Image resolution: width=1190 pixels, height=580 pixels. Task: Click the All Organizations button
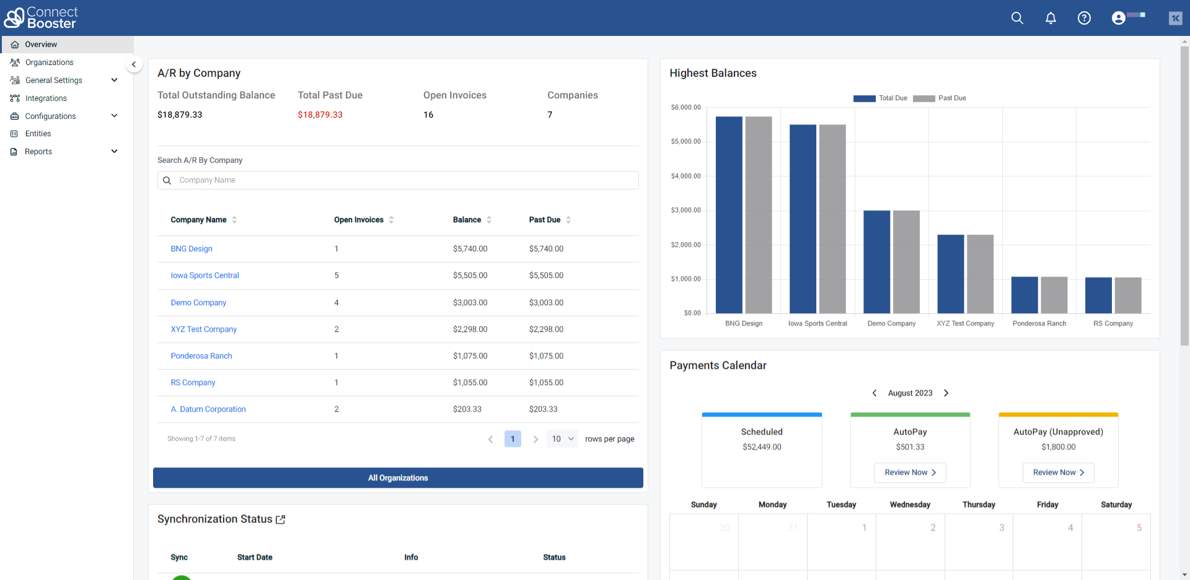click(398, 477)
